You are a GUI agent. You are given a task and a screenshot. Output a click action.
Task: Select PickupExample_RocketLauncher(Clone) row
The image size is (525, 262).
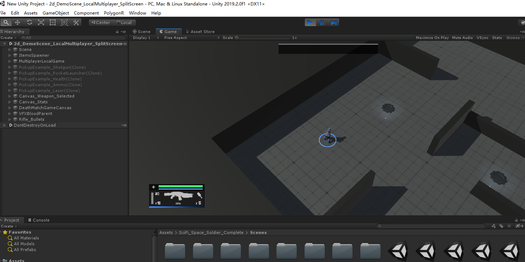coord(60,73)
